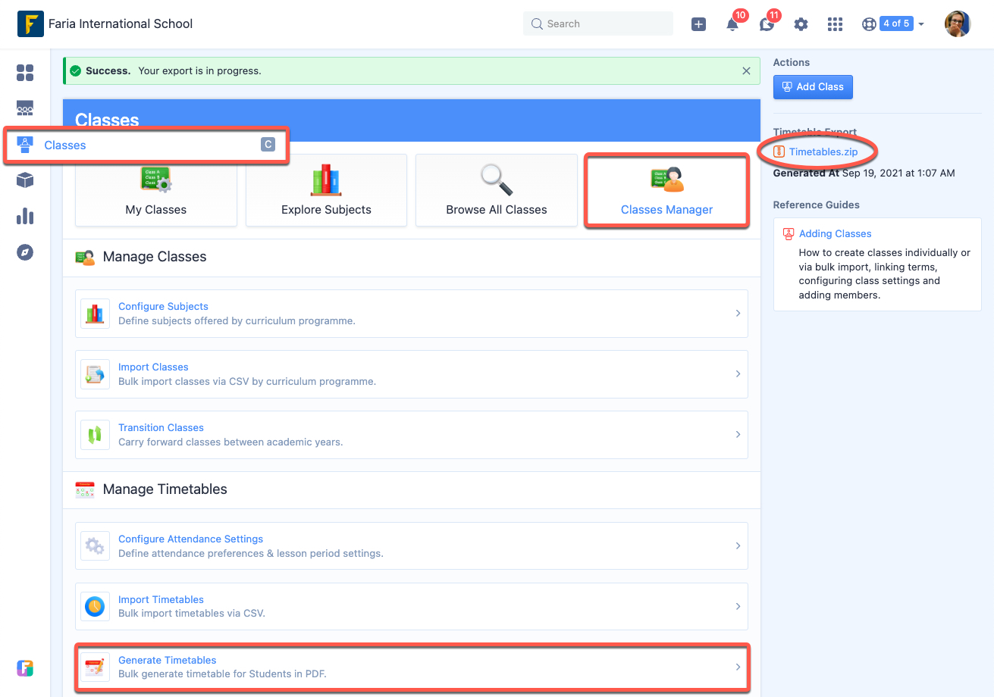This screenshot has width=994, height=697.
Task: Open the bar chart reports sidebar icon
Action: point(25,216)
